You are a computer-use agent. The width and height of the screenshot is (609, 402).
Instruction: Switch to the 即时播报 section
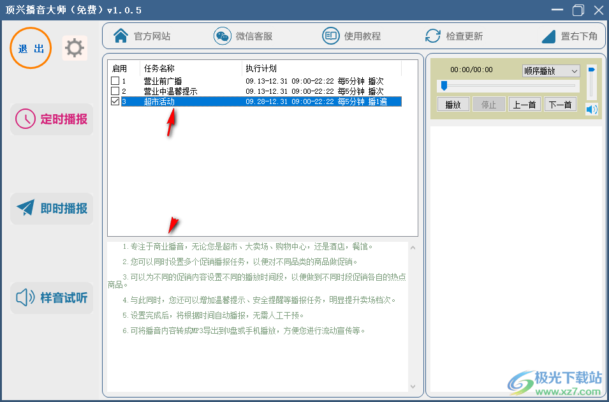pyautogui.click(x=51, y=209)
